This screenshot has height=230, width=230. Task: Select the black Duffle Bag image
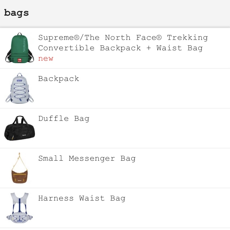(20, 128)
